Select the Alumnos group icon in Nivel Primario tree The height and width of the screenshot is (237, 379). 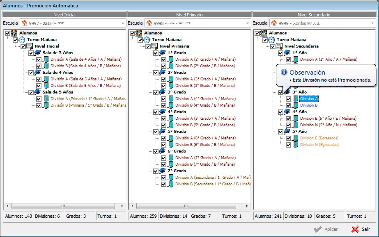tap(139, 33)
